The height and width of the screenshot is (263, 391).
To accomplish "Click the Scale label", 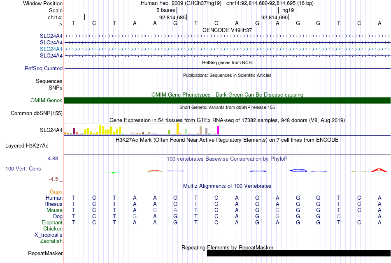I will tap(56, 10).
